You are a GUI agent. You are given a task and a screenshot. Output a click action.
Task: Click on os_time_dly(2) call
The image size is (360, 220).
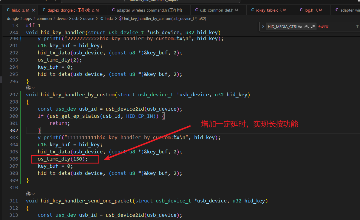coord(60,60)
